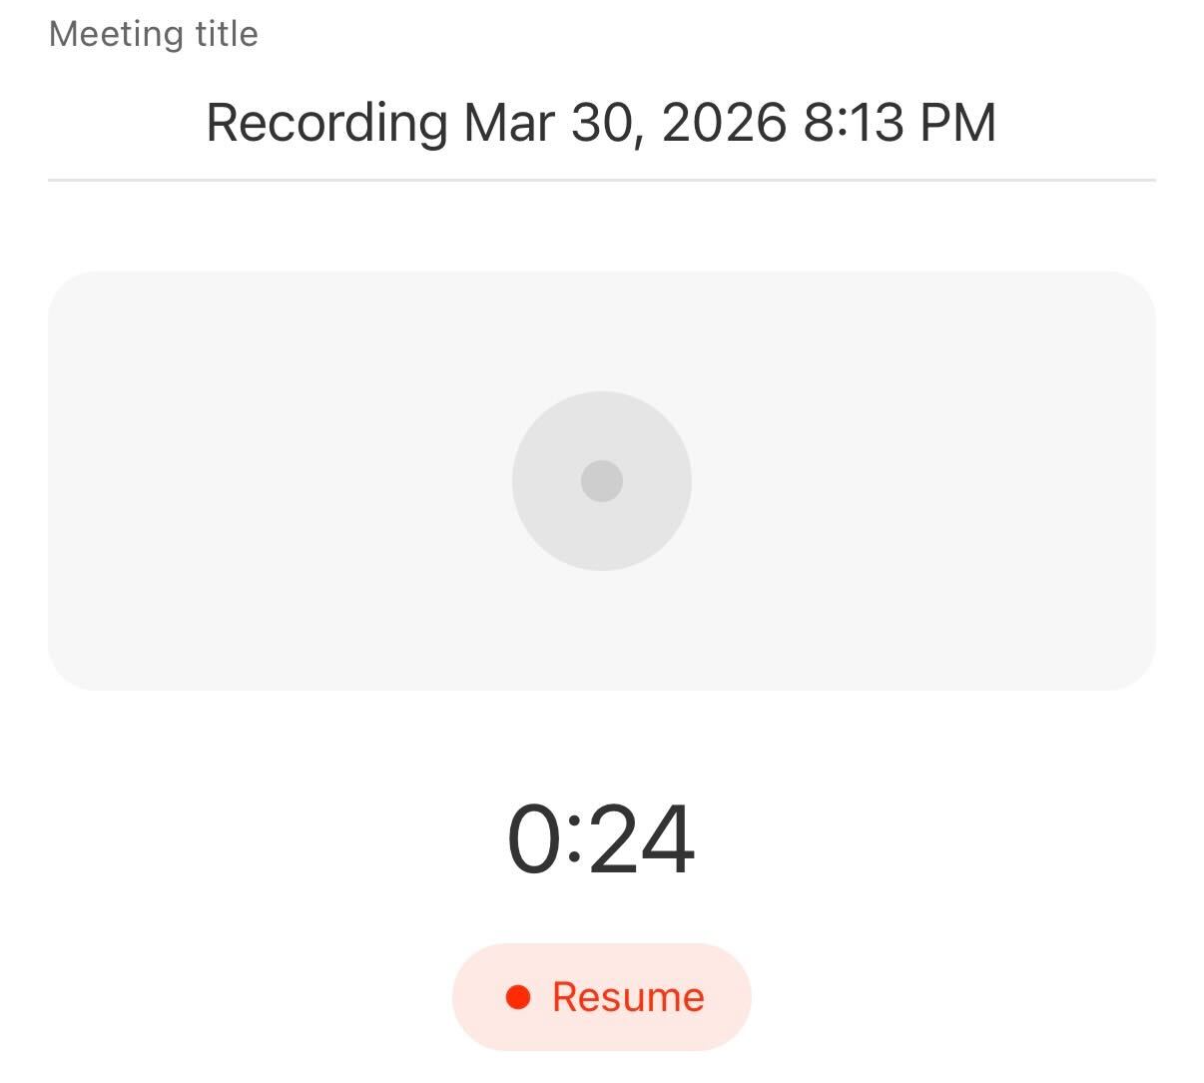Click the visualizer panel left of circle
1204x1083 pixels.
pyautogui.click(x=280, y=481)
